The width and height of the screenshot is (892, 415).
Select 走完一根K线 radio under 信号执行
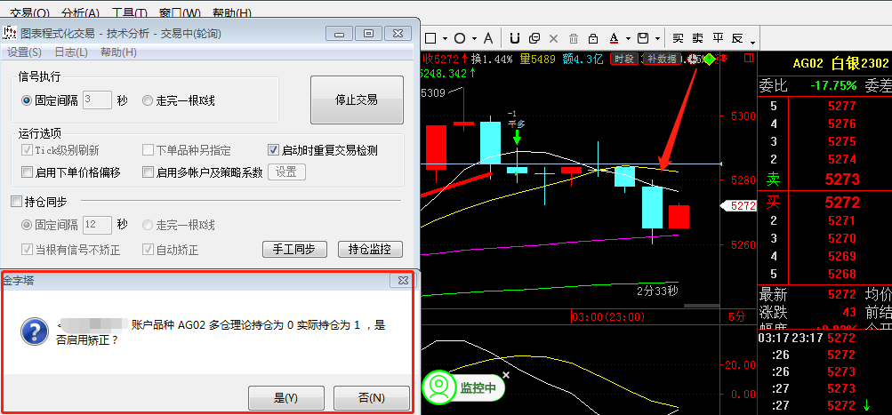(148, 100)
